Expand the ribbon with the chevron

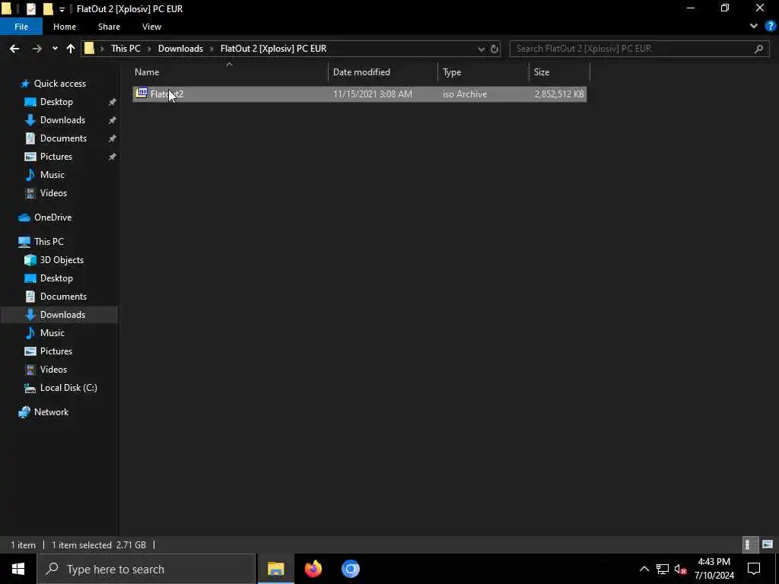754,27
